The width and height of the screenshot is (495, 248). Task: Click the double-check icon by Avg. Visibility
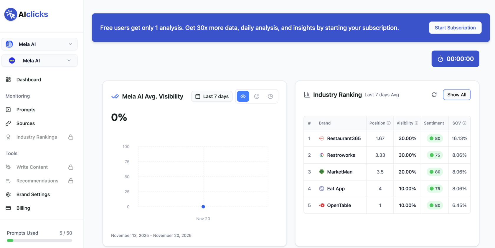coord(115,96)
